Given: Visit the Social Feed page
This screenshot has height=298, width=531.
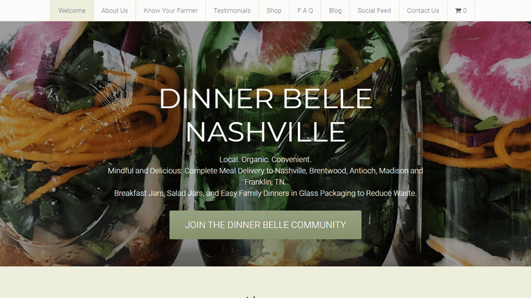Looking at the screenshot, I should point(374,10).
